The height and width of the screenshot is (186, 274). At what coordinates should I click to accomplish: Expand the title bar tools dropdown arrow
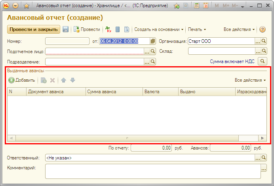pos(243,7)
